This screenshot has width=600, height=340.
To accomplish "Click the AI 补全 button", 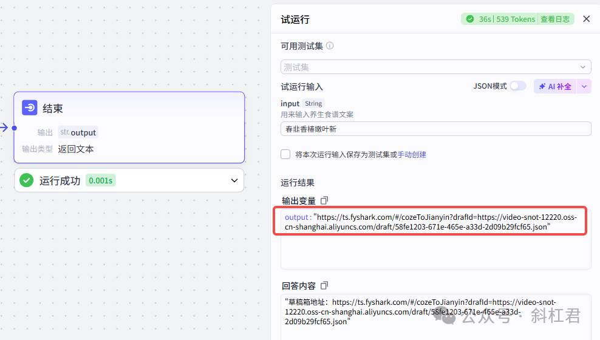I will tap(555, 86).
